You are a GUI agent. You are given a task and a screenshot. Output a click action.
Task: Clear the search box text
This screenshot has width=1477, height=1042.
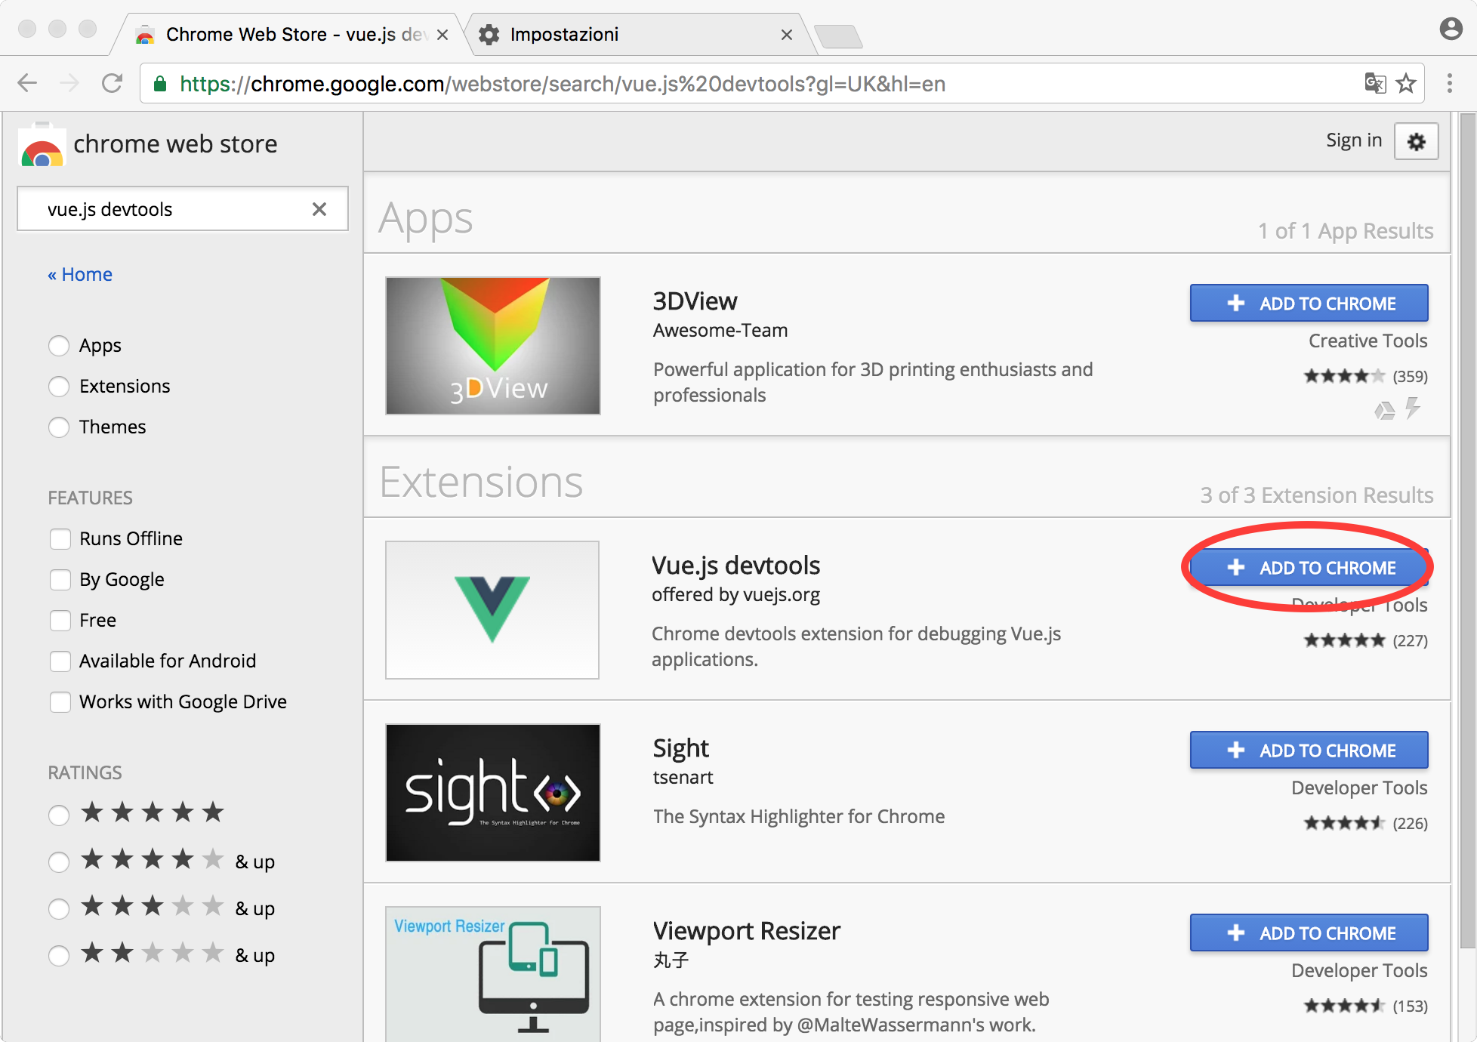[x=319, y=209]
